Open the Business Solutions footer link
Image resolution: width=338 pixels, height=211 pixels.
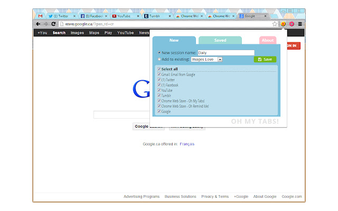[x=181, y=196]
